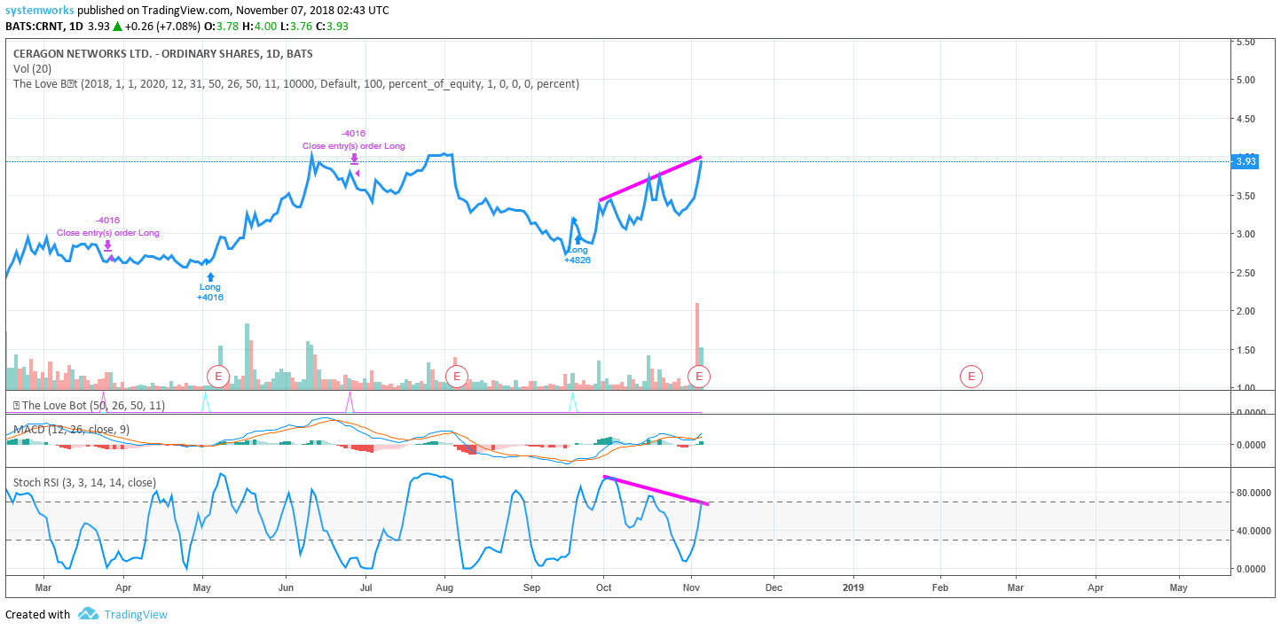
Task: Click The Love Bot strategy label with 2018 parameters
Action: [x=296, y=84]
